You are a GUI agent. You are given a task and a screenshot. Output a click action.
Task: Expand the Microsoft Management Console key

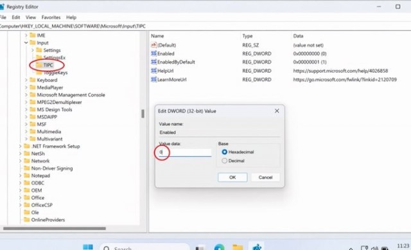coord(26,94)
